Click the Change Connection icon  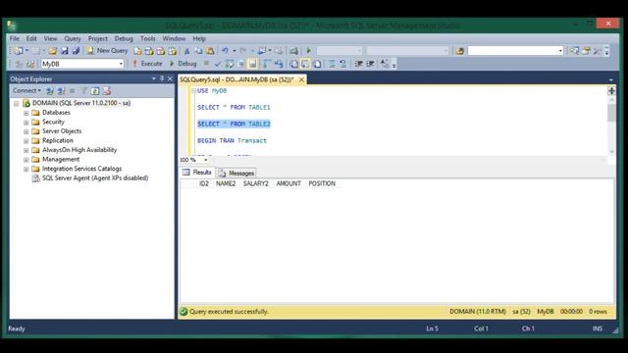(x=30, y=64)
